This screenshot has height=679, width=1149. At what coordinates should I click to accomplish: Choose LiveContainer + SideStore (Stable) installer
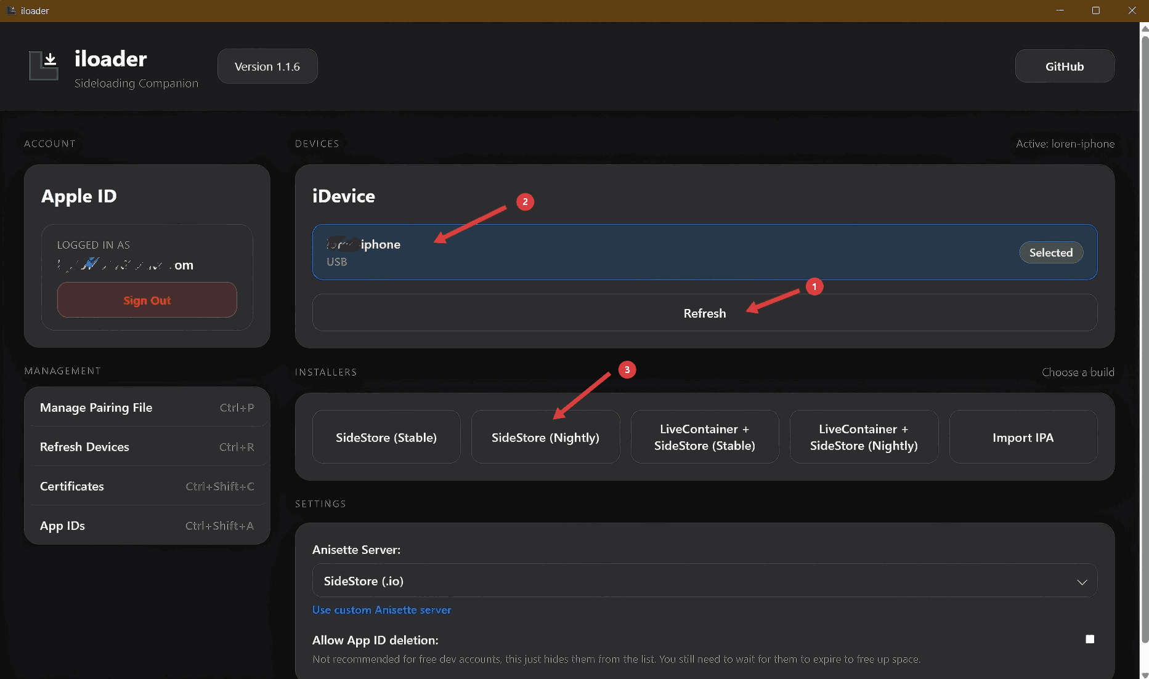coord(704,437)
